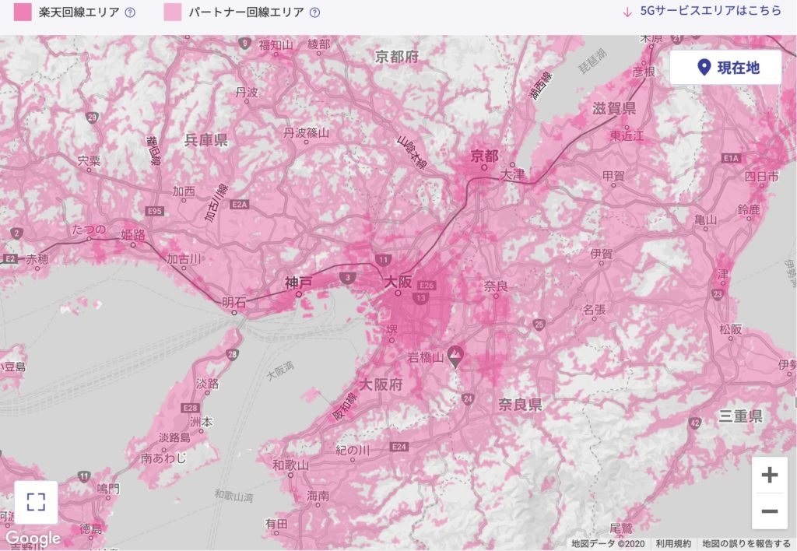Click the 徳島 city label
The height and width of the screenshot is (551, 797).
point(91,528)
